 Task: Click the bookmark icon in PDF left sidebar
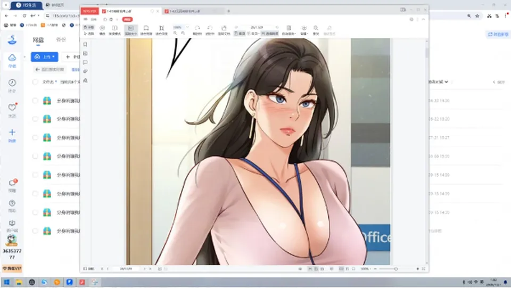(x=85, y=44)
